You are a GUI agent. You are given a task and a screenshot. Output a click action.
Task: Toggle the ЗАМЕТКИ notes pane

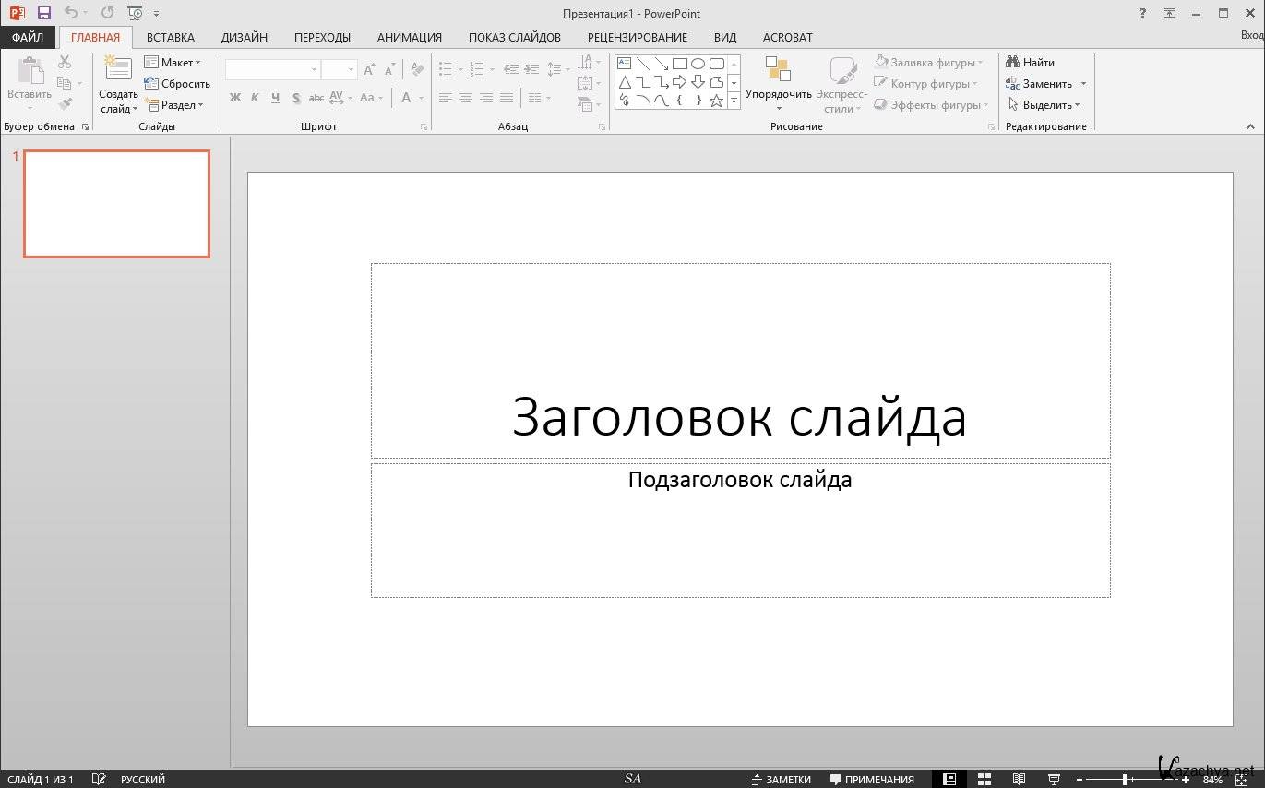[781, 780]
